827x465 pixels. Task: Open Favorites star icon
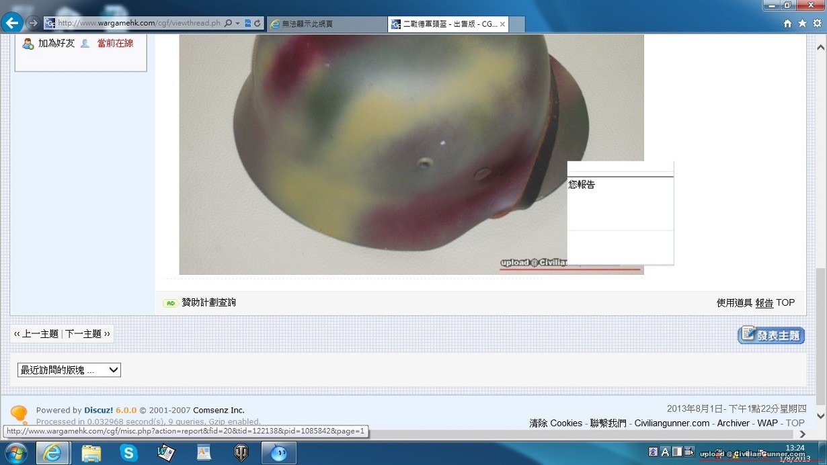[802, 24]
